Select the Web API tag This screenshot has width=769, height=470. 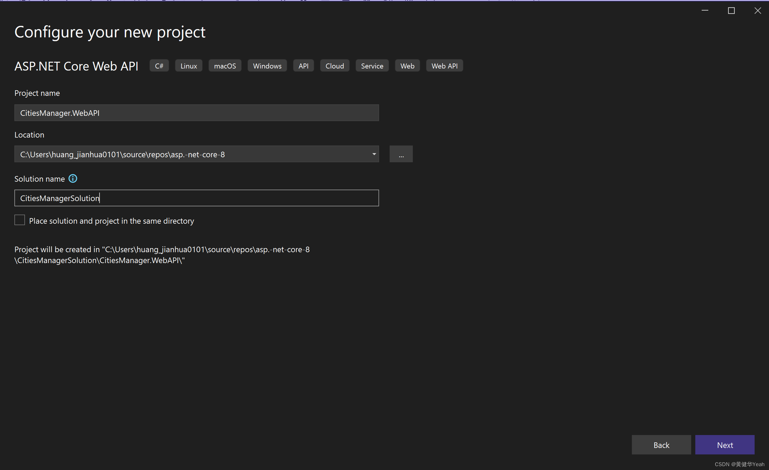[x=445, y=66]
